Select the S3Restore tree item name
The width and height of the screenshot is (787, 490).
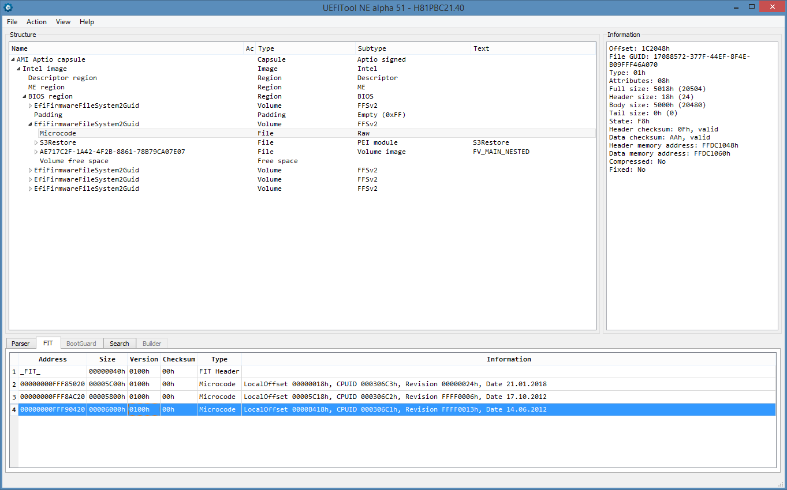58,142
